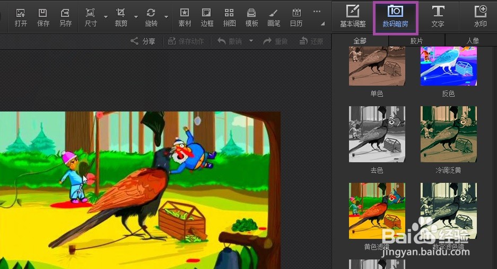Select the 全部 filter category tab
Image resolution: width=497 pixels, height=269 pixels.
(x=360, y=41)
